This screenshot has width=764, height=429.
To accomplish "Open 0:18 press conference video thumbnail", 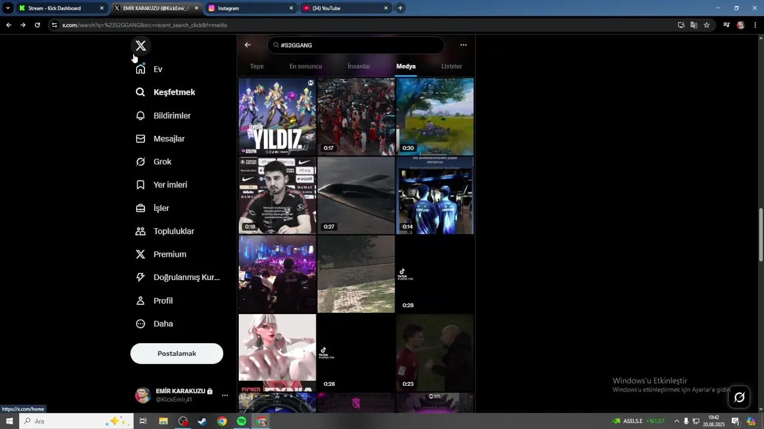I will (277, 195).
